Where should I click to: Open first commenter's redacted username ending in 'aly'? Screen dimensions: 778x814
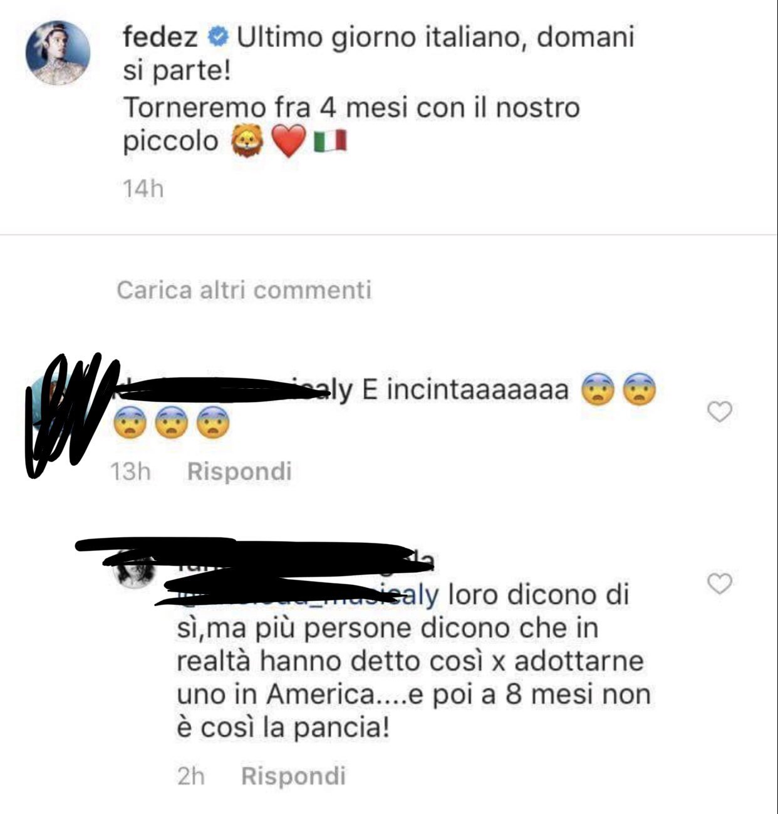pyautogui.click(x=235, y=390)
